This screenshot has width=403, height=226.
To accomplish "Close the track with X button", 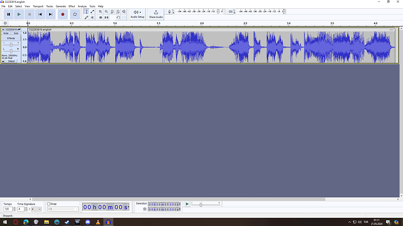I will coord(3,30).
